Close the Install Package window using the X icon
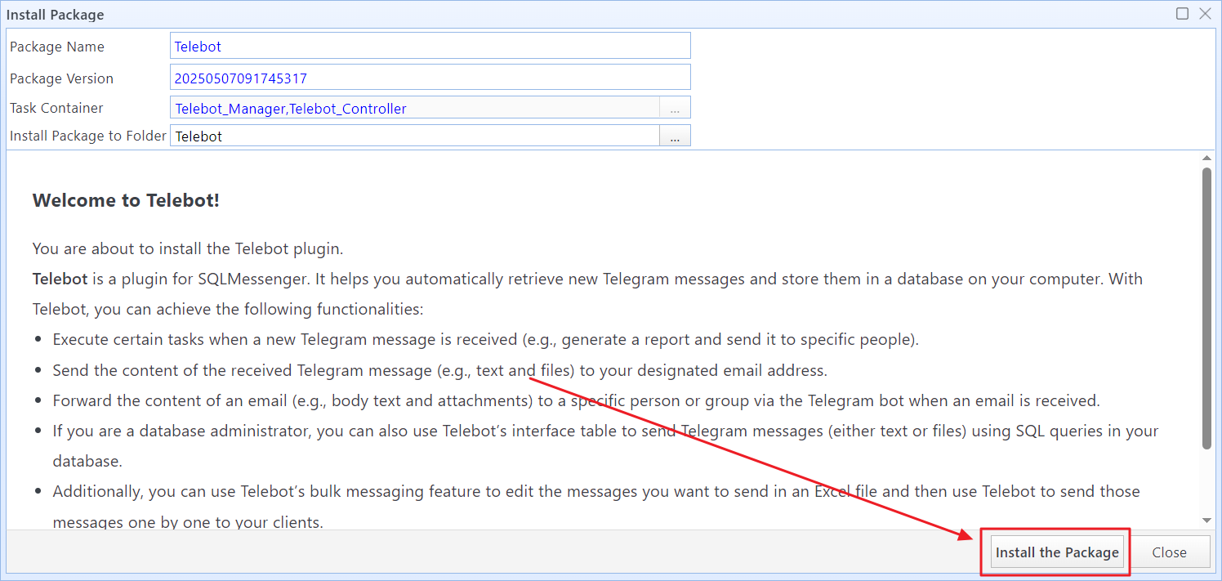The image size is (1222, 581). click(1205, 14)
